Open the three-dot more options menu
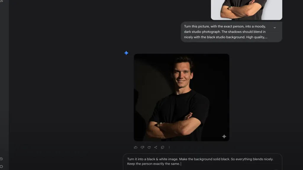The height and width of the screenshot is (170, 303). (x=169, y=147)
